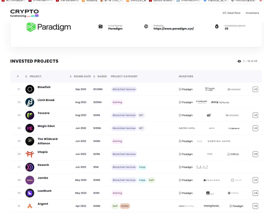
Task: Open the Argent project logo
Action: (30, 206)
